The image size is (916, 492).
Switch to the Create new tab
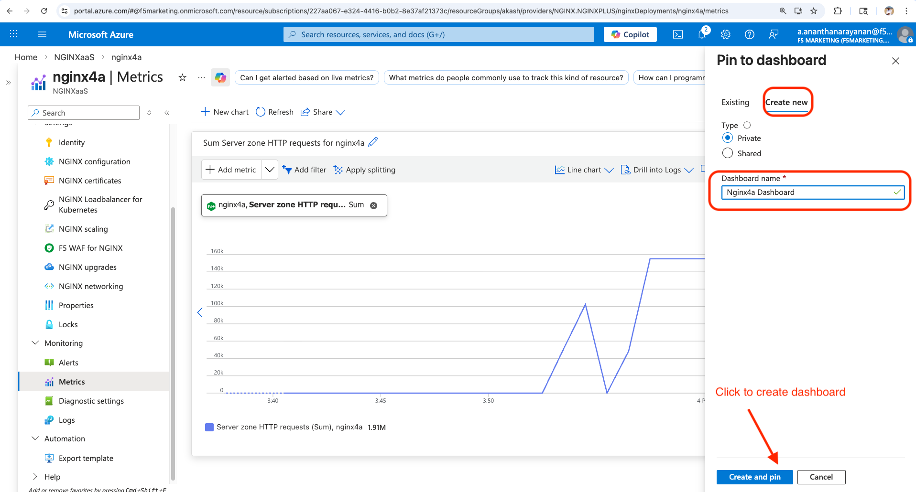[786, 102]
